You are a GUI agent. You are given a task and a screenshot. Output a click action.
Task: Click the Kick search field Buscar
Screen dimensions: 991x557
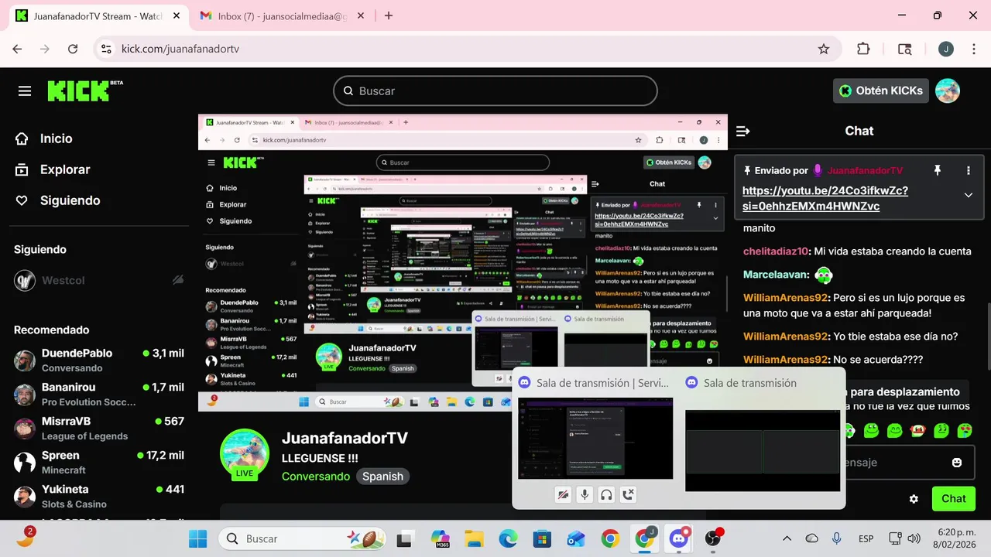[495, 91]
